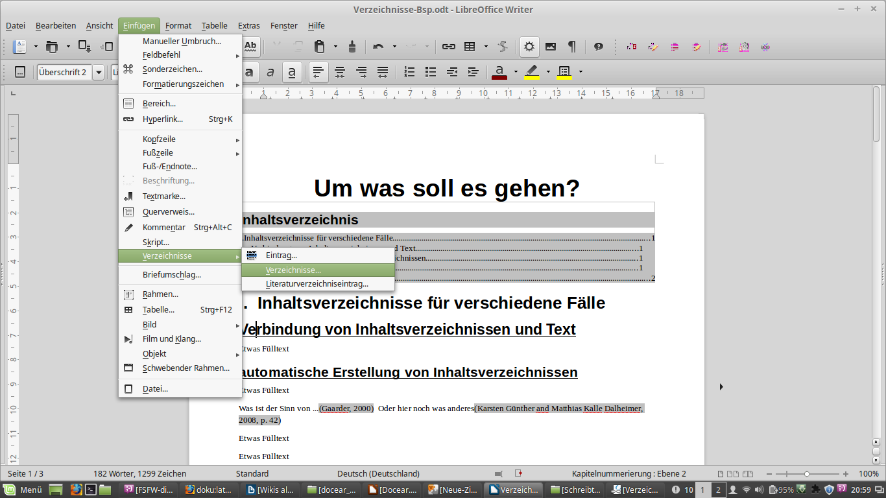886x498 pixels.
Task: Expand the font color dropdown arrow
Action: point(516,72)
